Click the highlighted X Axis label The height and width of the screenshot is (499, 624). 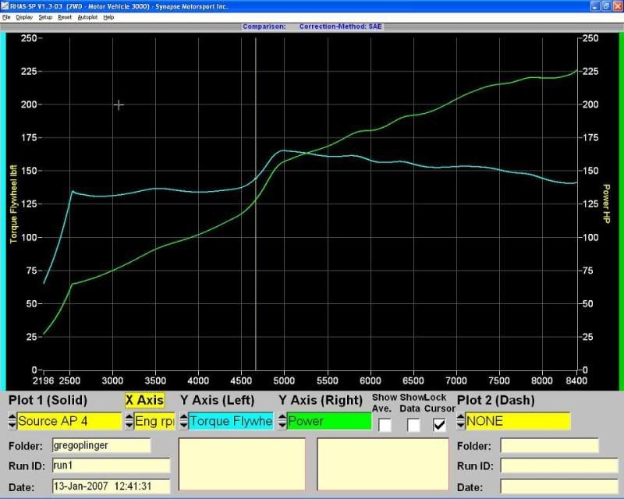(x=145, y=400)
